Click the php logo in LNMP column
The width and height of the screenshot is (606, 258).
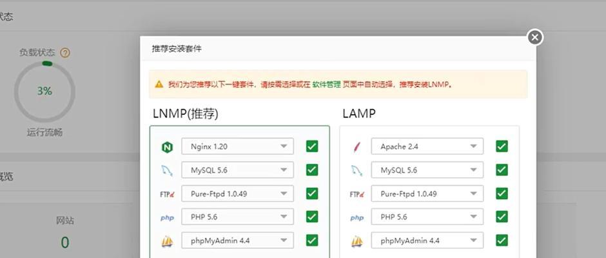point(167,218)
